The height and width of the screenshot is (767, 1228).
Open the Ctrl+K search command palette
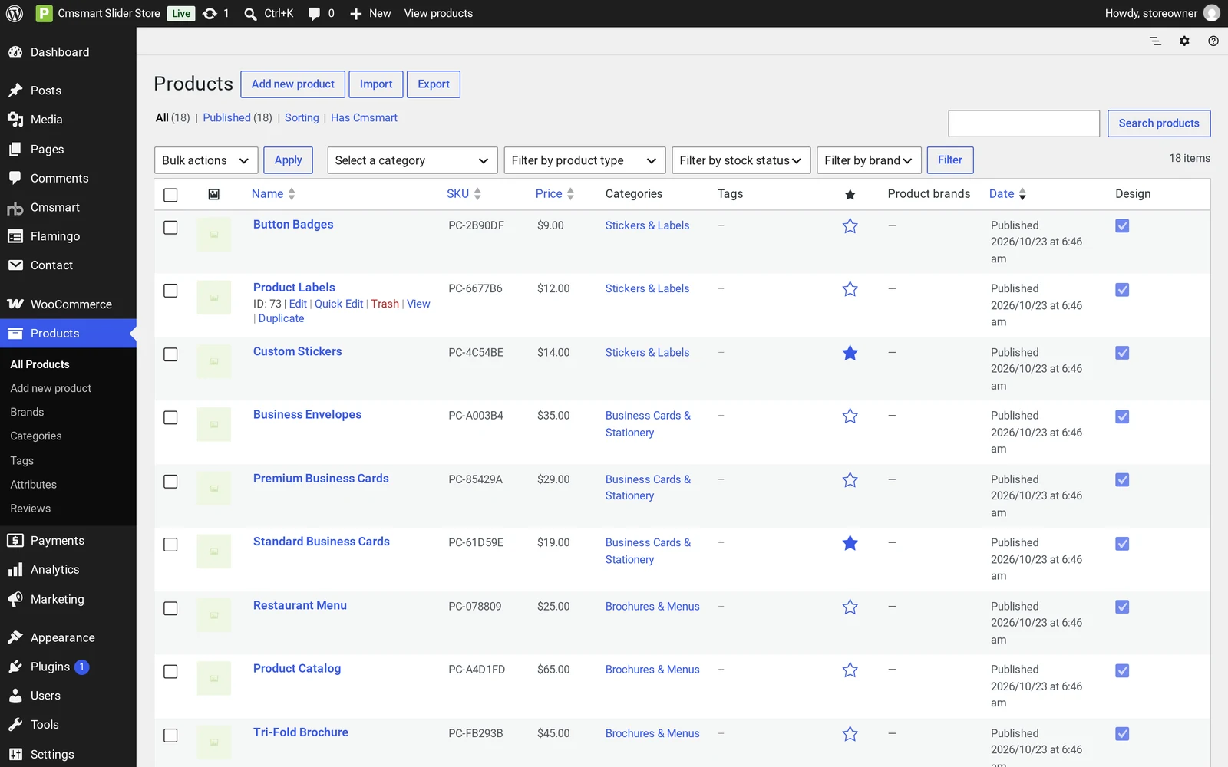(269, 13)
